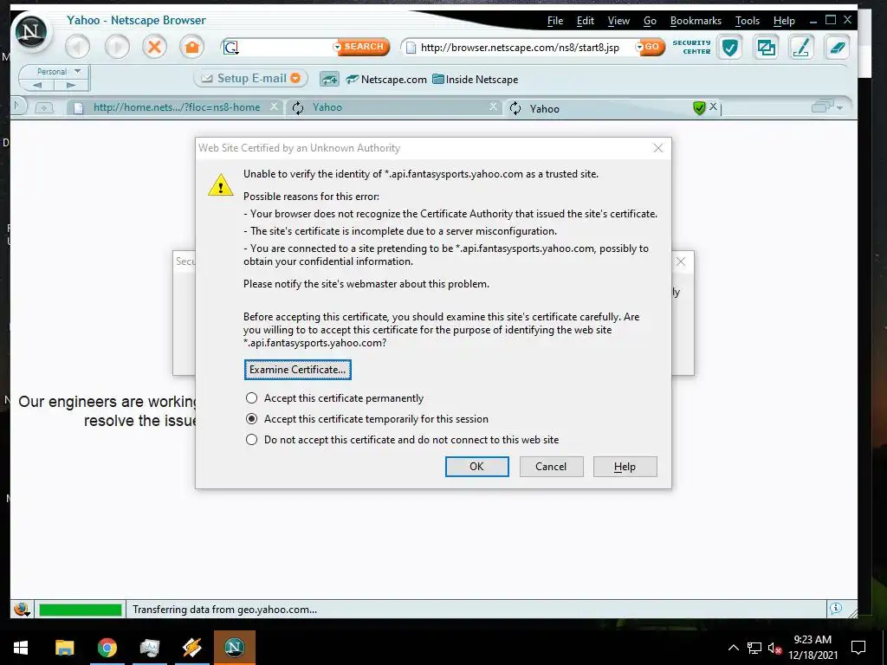The image size is (887, 665).
Task: Open Inside Netscape bookmark folder
Action: [x=476, y=80]
